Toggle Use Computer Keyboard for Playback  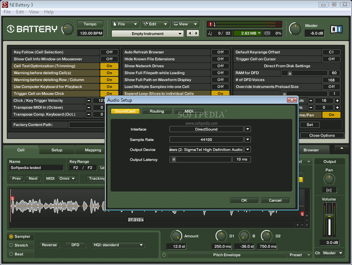(x=109, y=87)
